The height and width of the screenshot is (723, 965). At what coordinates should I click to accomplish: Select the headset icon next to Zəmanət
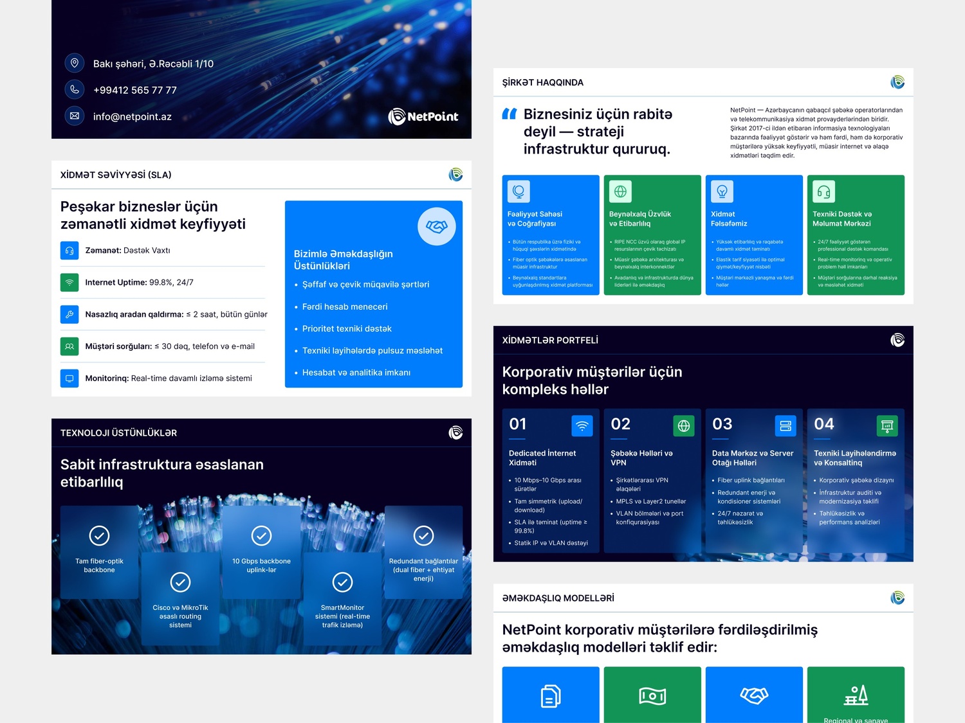point(69,251)
